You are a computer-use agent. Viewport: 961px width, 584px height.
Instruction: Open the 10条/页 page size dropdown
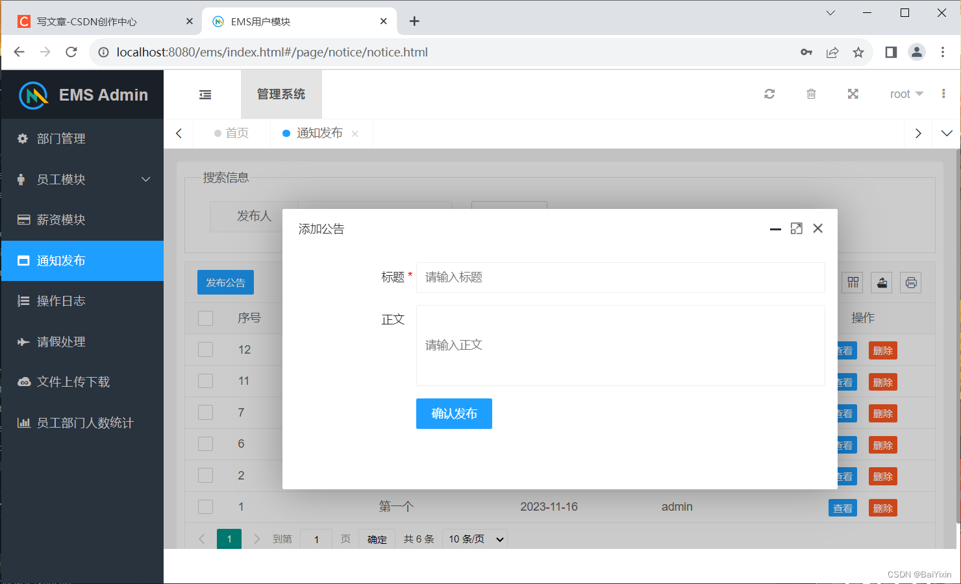point(475,539)
